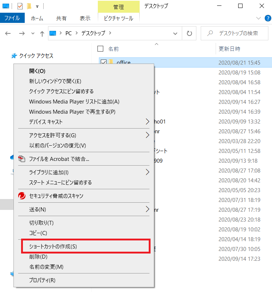Switch to the 表示 ribbon tab
This screenshot has width=272, height=292.
tap(85, 18)
